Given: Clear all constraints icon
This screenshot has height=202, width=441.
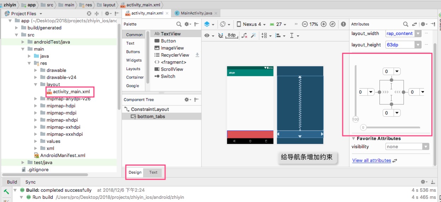Looking at the screenshot, I should point(245,35).
